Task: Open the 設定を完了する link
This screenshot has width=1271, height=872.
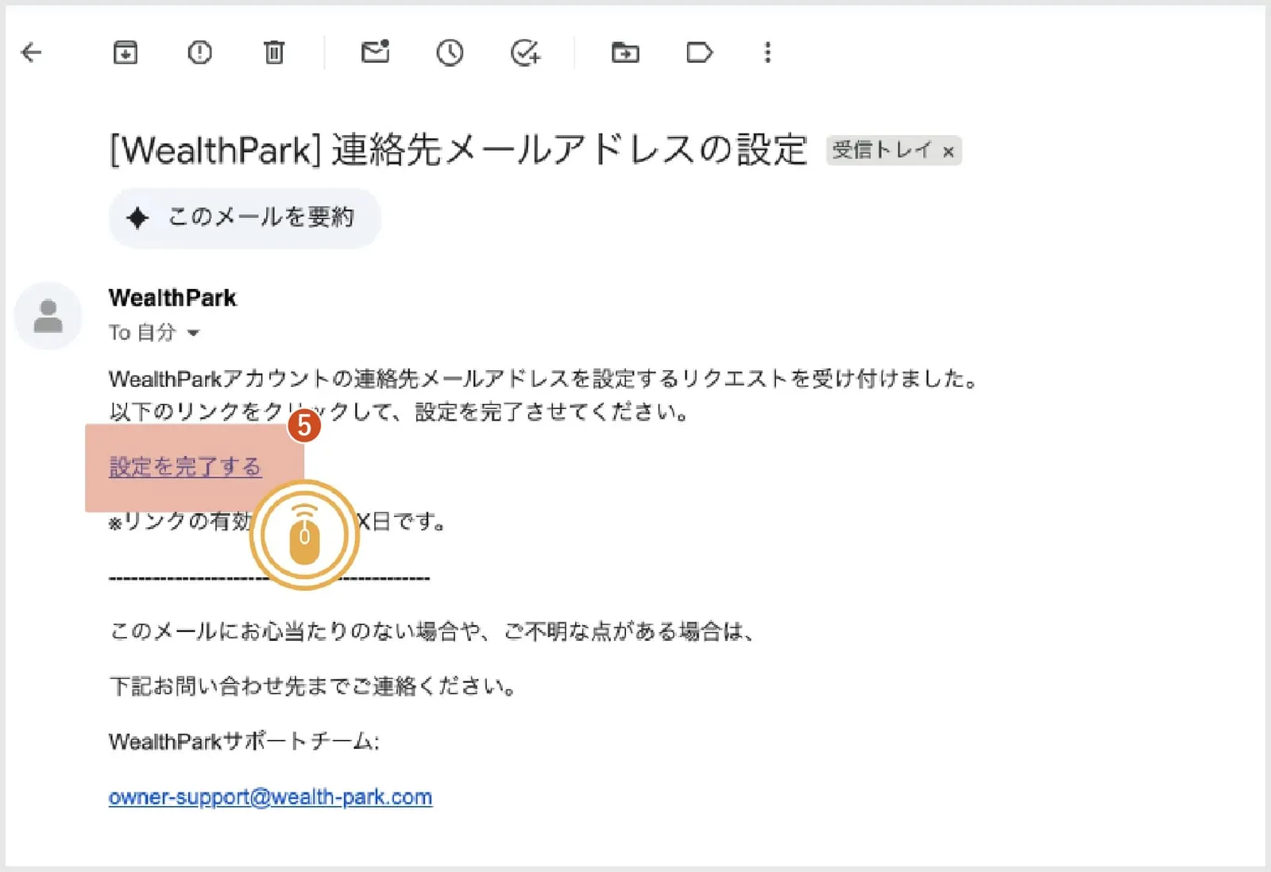Action: click(x=185, y=467)
